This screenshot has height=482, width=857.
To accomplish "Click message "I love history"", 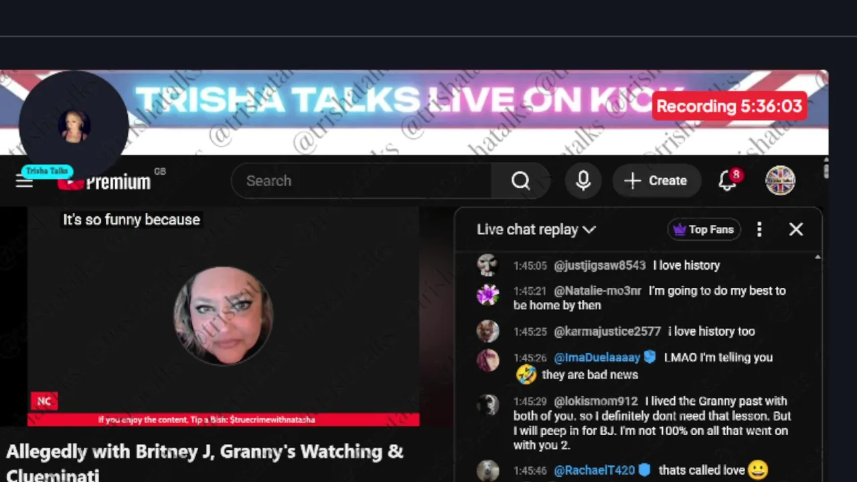I will (686, 266).
